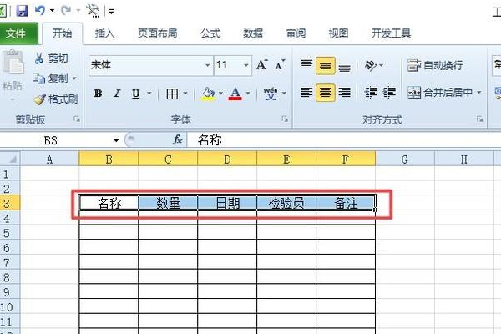This screenshot has height=334, width=501.
Task: Open the font name dropdown arrow
Action: tap(208, 65)
